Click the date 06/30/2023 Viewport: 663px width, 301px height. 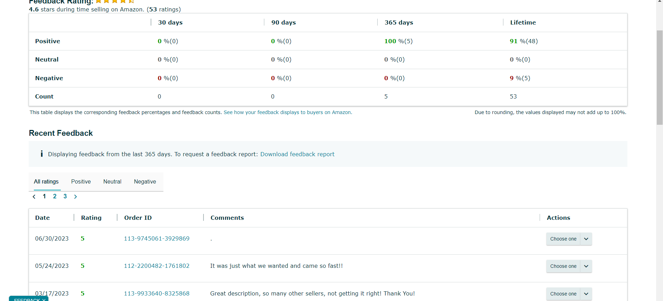click(x=52, y=238)
